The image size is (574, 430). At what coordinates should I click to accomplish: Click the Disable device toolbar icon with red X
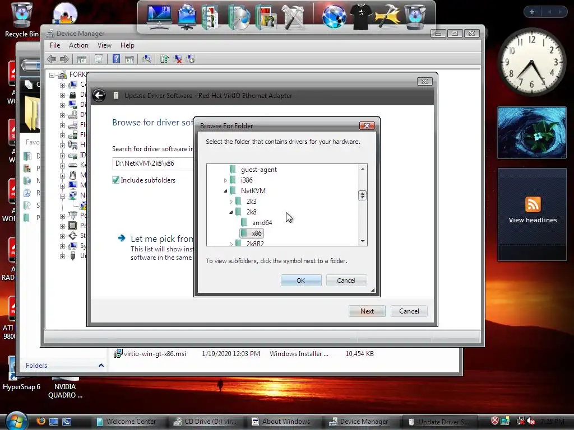pos(177,59)
